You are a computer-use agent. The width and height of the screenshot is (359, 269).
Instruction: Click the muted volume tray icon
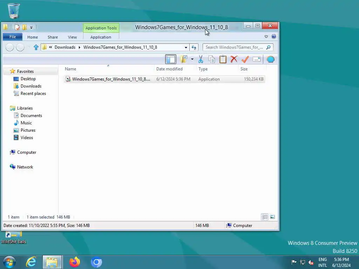coord(311,262)
